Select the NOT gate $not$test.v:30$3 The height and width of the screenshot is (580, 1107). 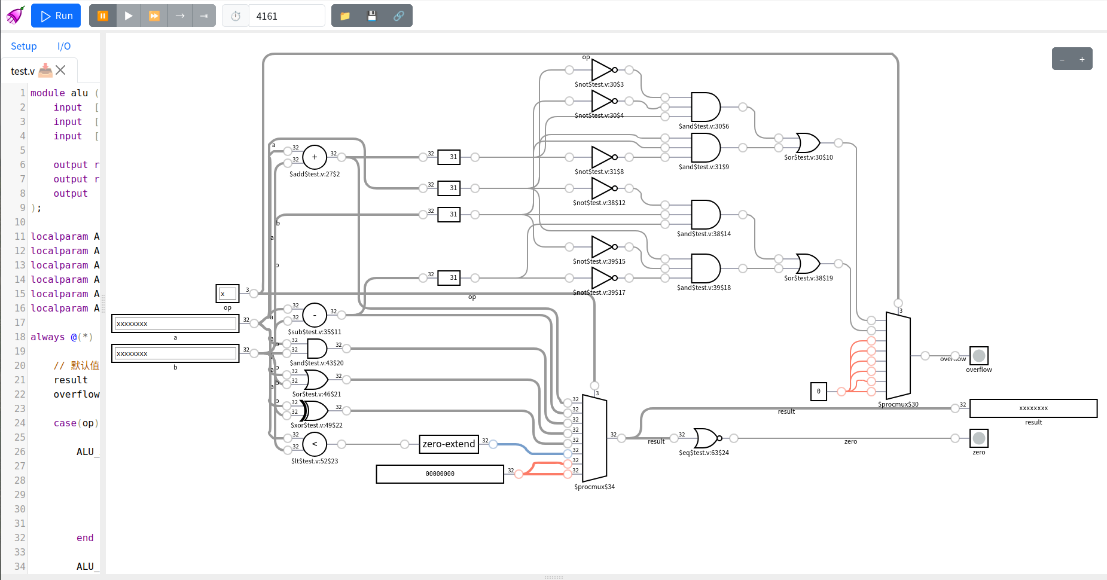coord(604,70)
